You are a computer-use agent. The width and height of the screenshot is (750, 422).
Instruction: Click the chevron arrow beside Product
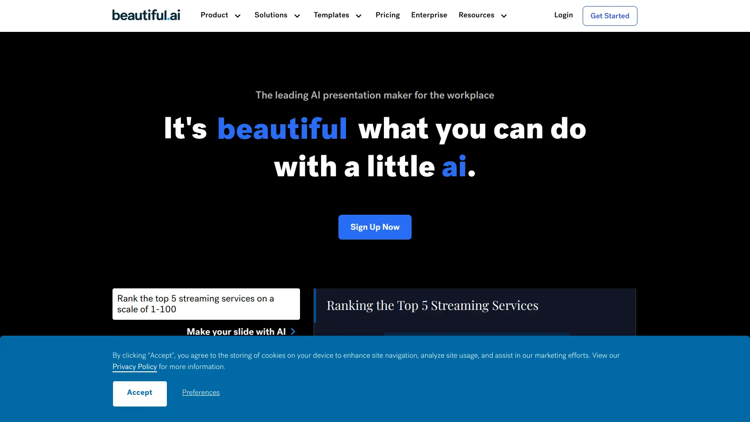click(238, 16)
